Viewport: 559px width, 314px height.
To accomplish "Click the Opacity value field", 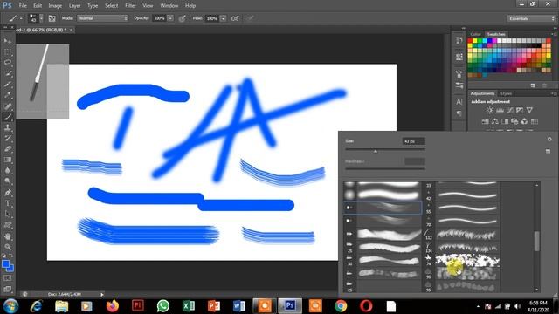I will point(159,18).
